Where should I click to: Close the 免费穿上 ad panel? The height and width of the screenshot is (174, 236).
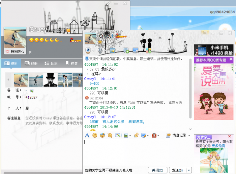[x=230, y=136]
